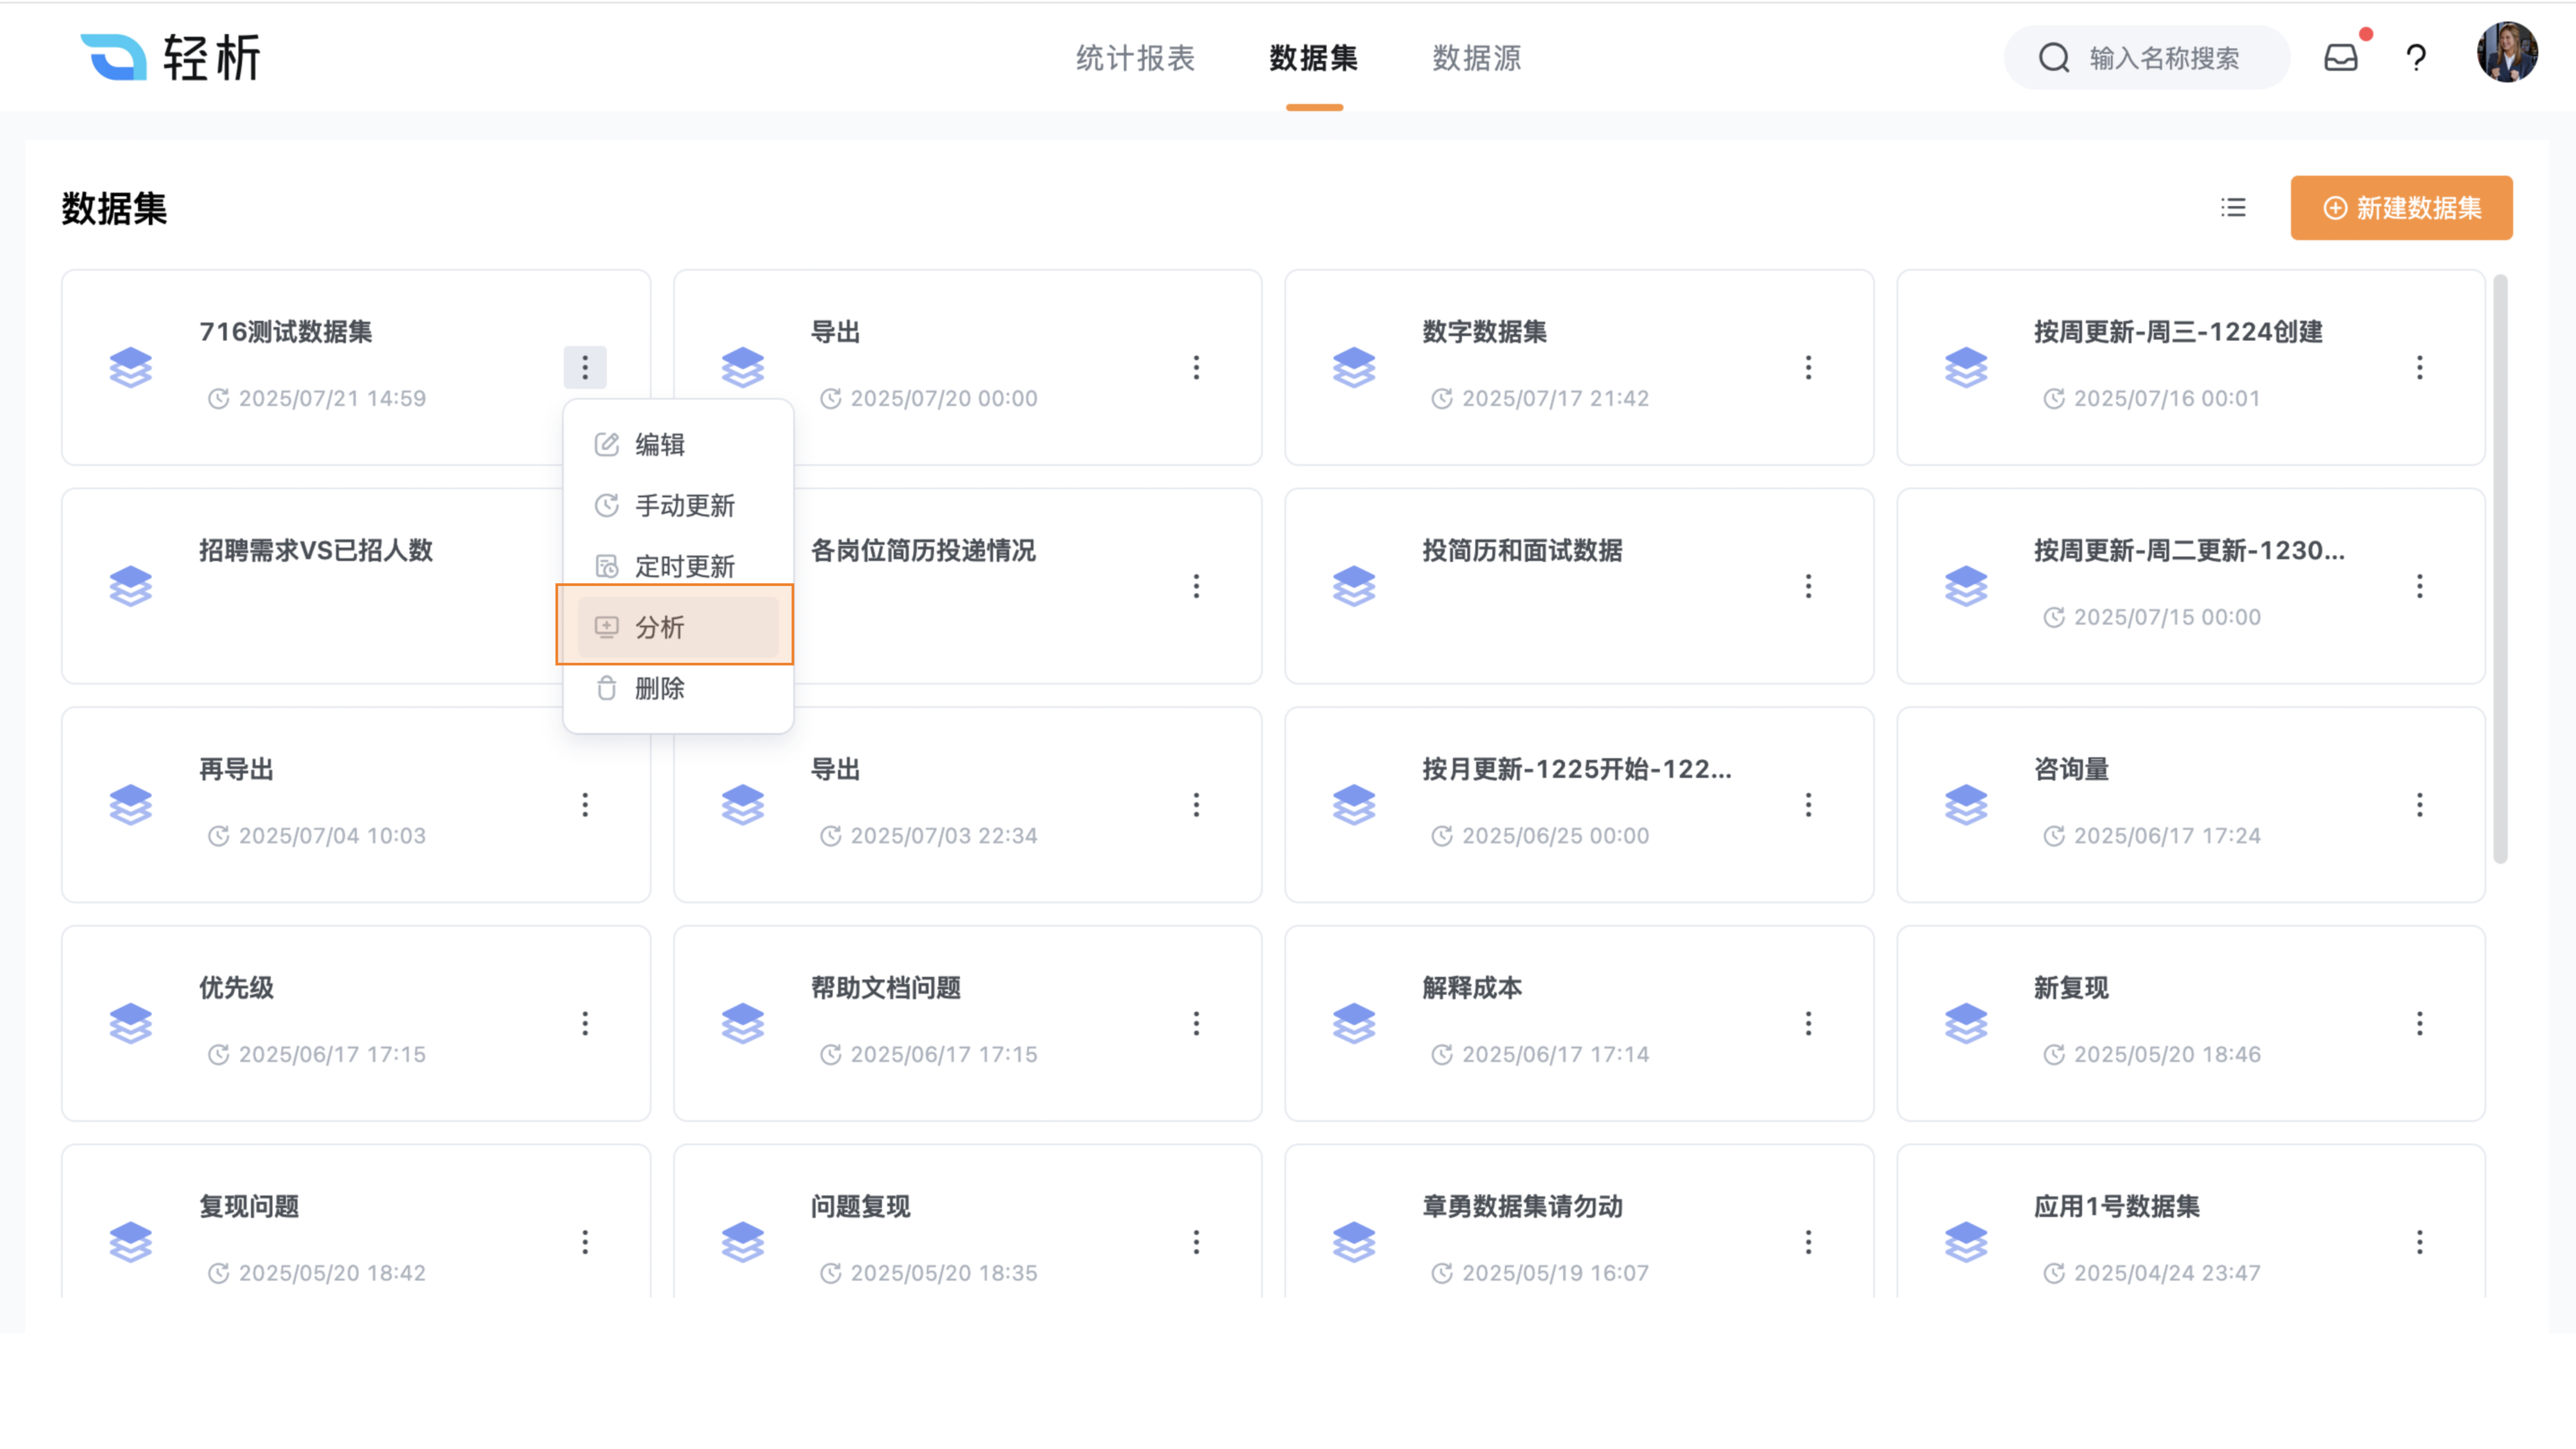Click the dataset icon of 按月更新-1225开始

pyautogui.click(x=1354, y=805)
